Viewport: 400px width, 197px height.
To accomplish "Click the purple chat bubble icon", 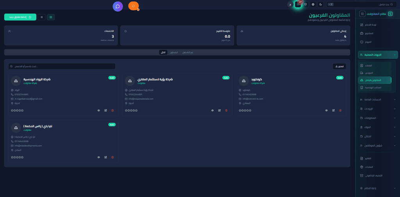I will pyautogui.click(x=118, y=6).
